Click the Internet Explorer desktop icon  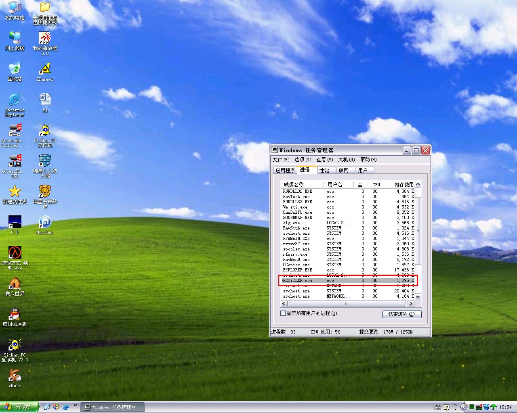15,100
